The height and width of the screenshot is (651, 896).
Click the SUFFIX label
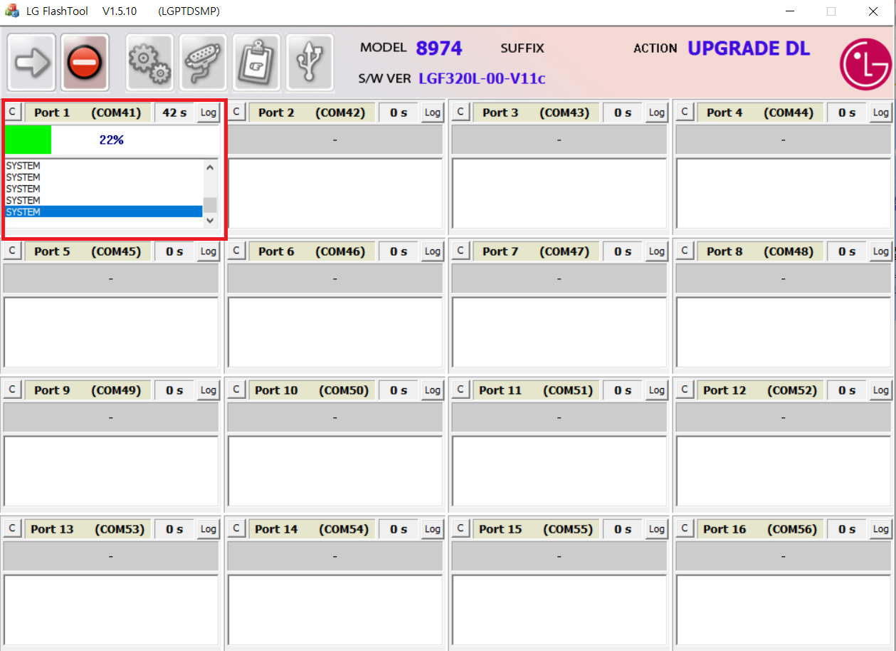[x=522, y=48]
